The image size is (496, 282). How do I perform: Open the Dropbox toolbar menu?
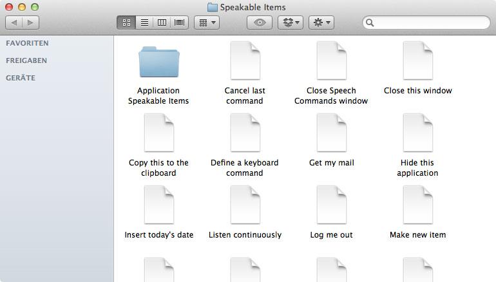point(291,23)
